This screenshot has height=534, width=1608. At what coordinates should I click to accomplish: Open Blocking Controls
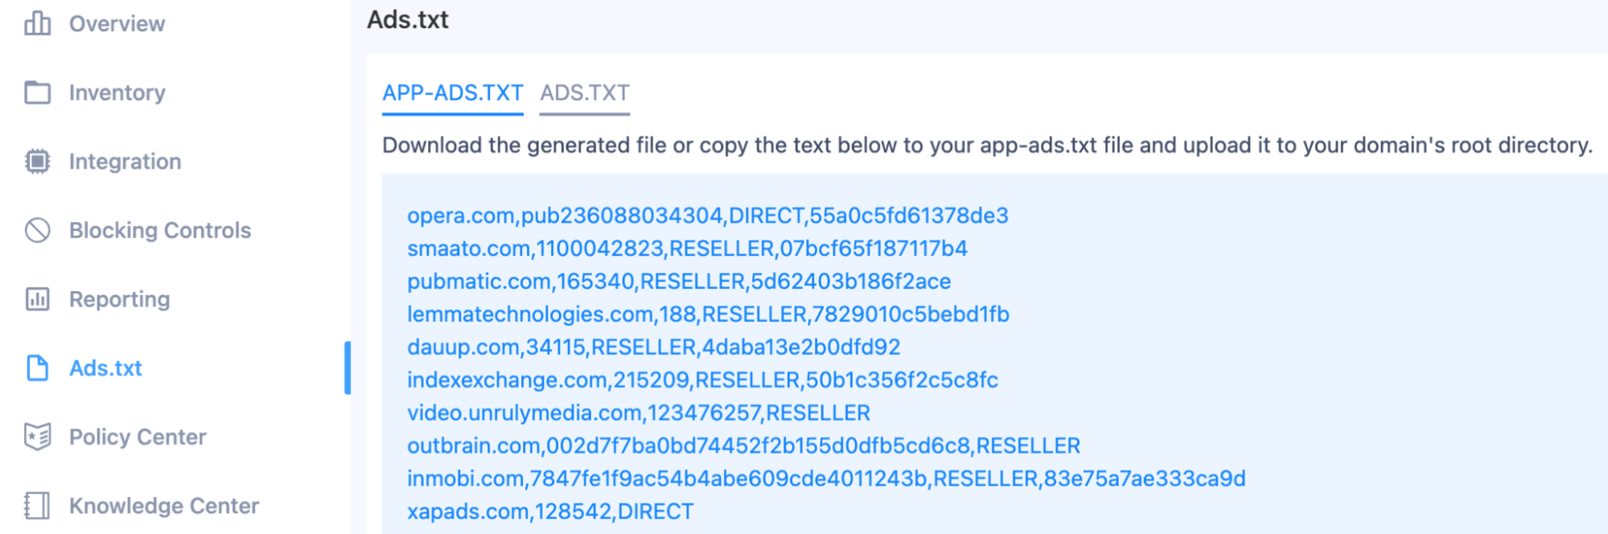click(159, 230)
